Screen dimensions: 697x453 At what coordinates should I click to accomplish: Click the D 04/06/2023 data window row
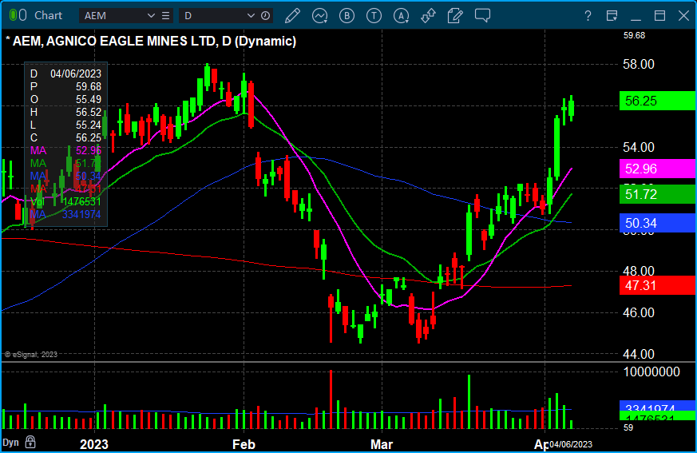coord(65,74)
